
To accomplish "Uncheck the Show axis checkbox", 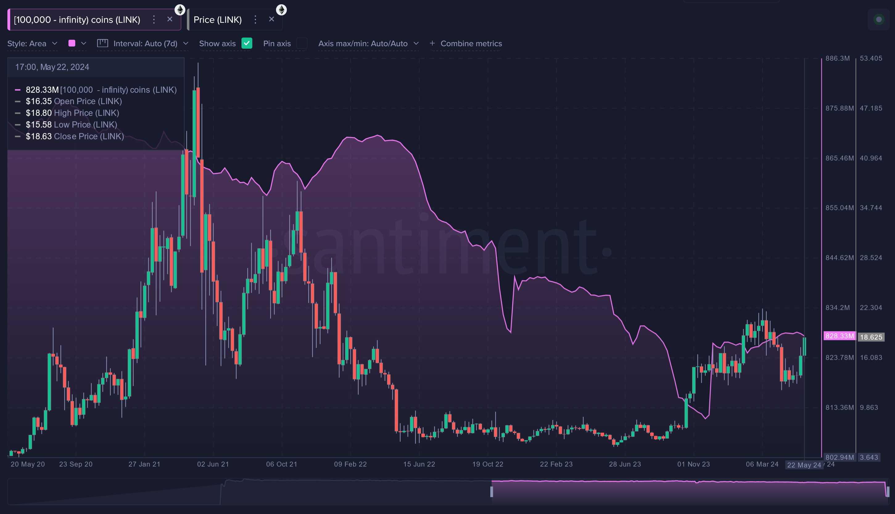I will pyautogui.click(x=247, y=43).
